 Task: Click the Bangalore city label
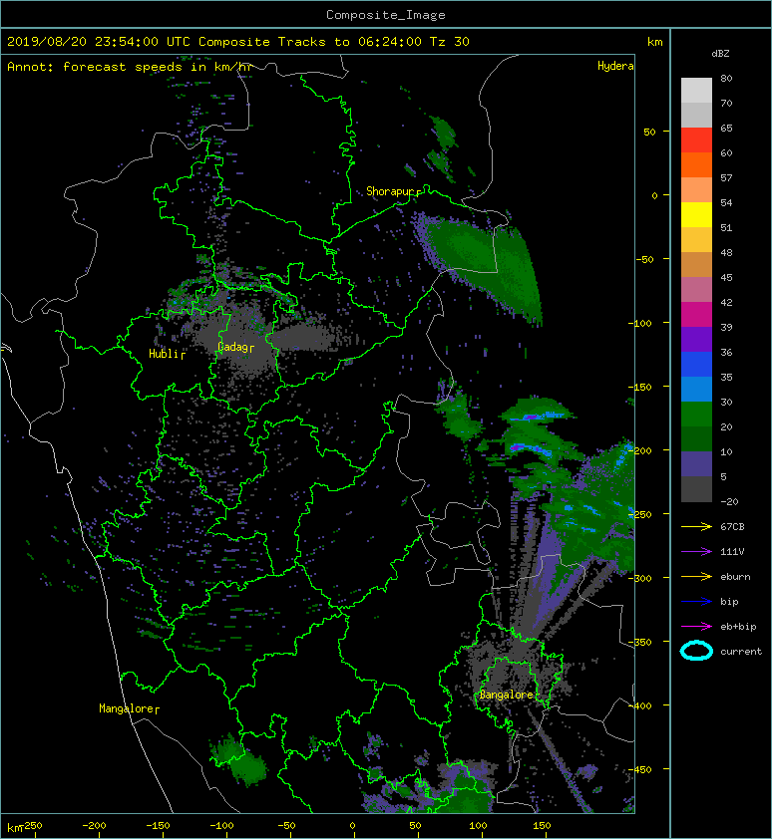[x=507, y=695]
